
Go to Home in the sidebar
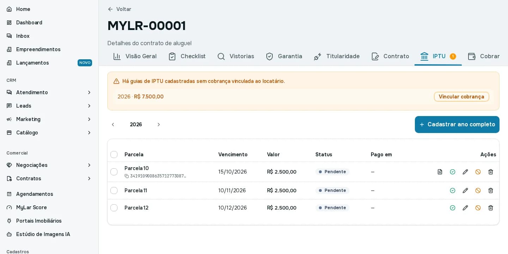click(49, 9)
